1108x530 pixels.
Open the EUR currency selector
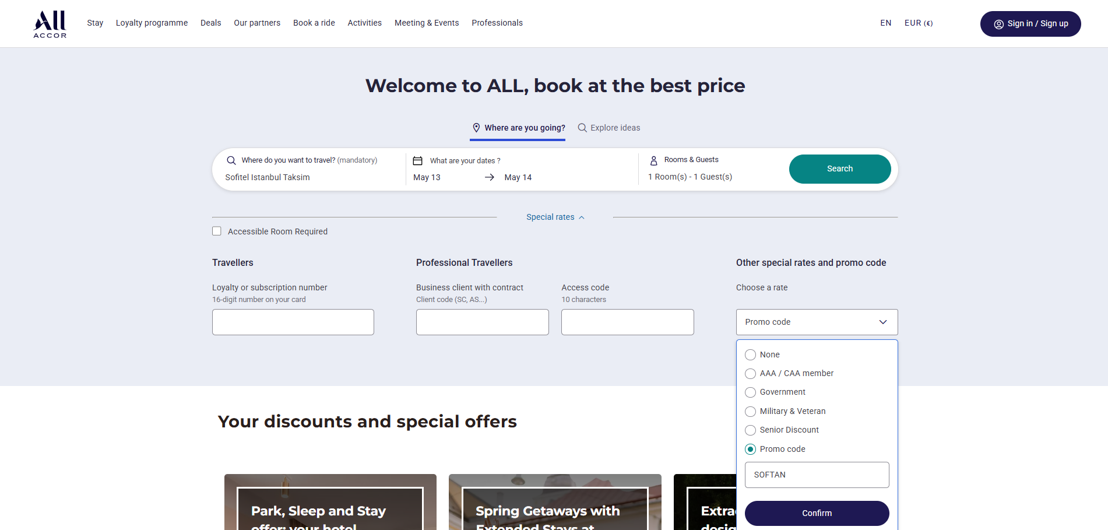919,23
